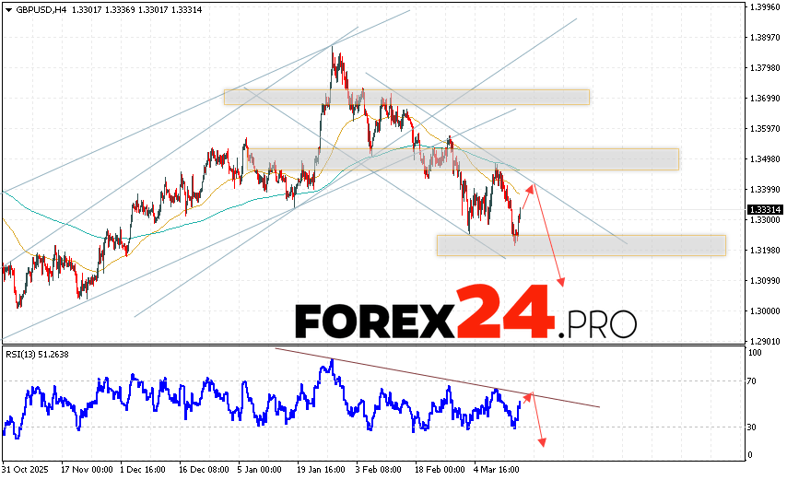Image resolution: width=787 pixels, height=480 pixels.
Task: Click the RSI scale value 70
Action: point(751,381)
